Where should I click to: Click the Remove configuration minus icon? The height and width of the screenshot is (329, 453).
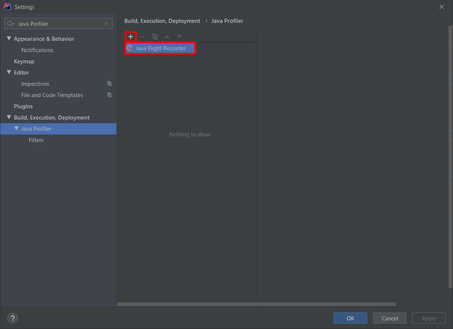pyautogui.click(x=143, y=37)
